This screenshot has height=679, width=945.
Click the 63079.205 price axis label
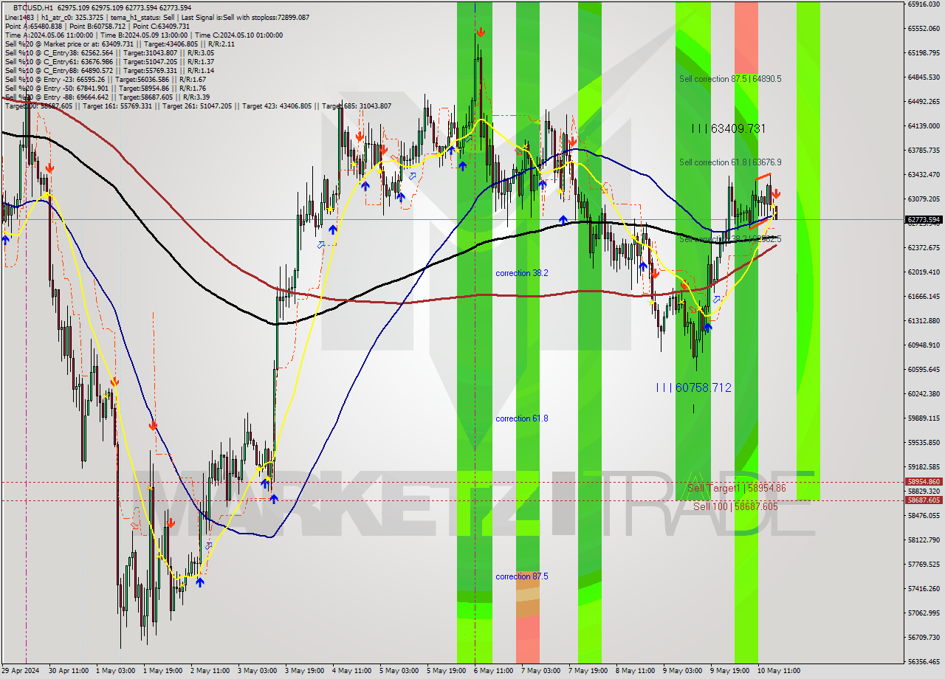(x=924, y=199)
